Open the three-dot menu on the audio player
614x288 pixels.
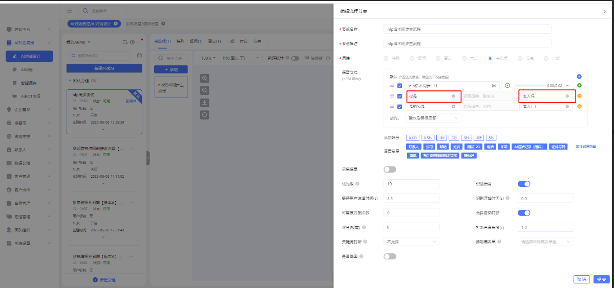568,86
